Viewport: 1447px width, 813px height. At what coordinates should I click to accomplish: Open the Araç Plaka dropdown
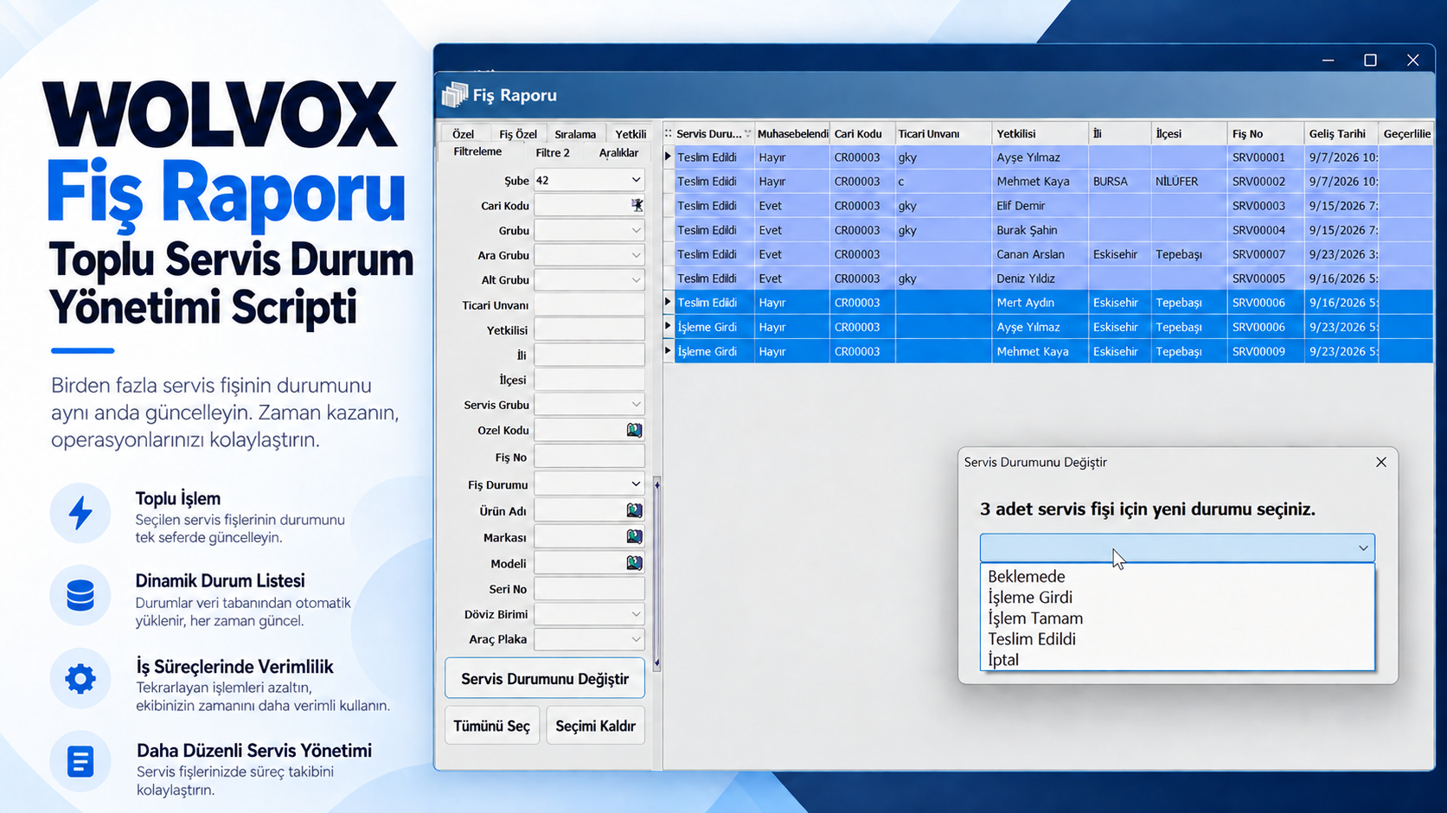pos(636,639)
